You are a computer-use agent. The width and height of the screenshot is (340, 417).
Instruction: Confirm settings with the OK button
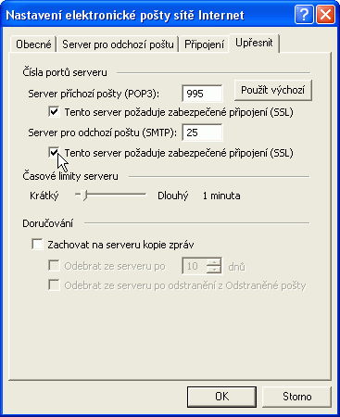coord(221,397)
